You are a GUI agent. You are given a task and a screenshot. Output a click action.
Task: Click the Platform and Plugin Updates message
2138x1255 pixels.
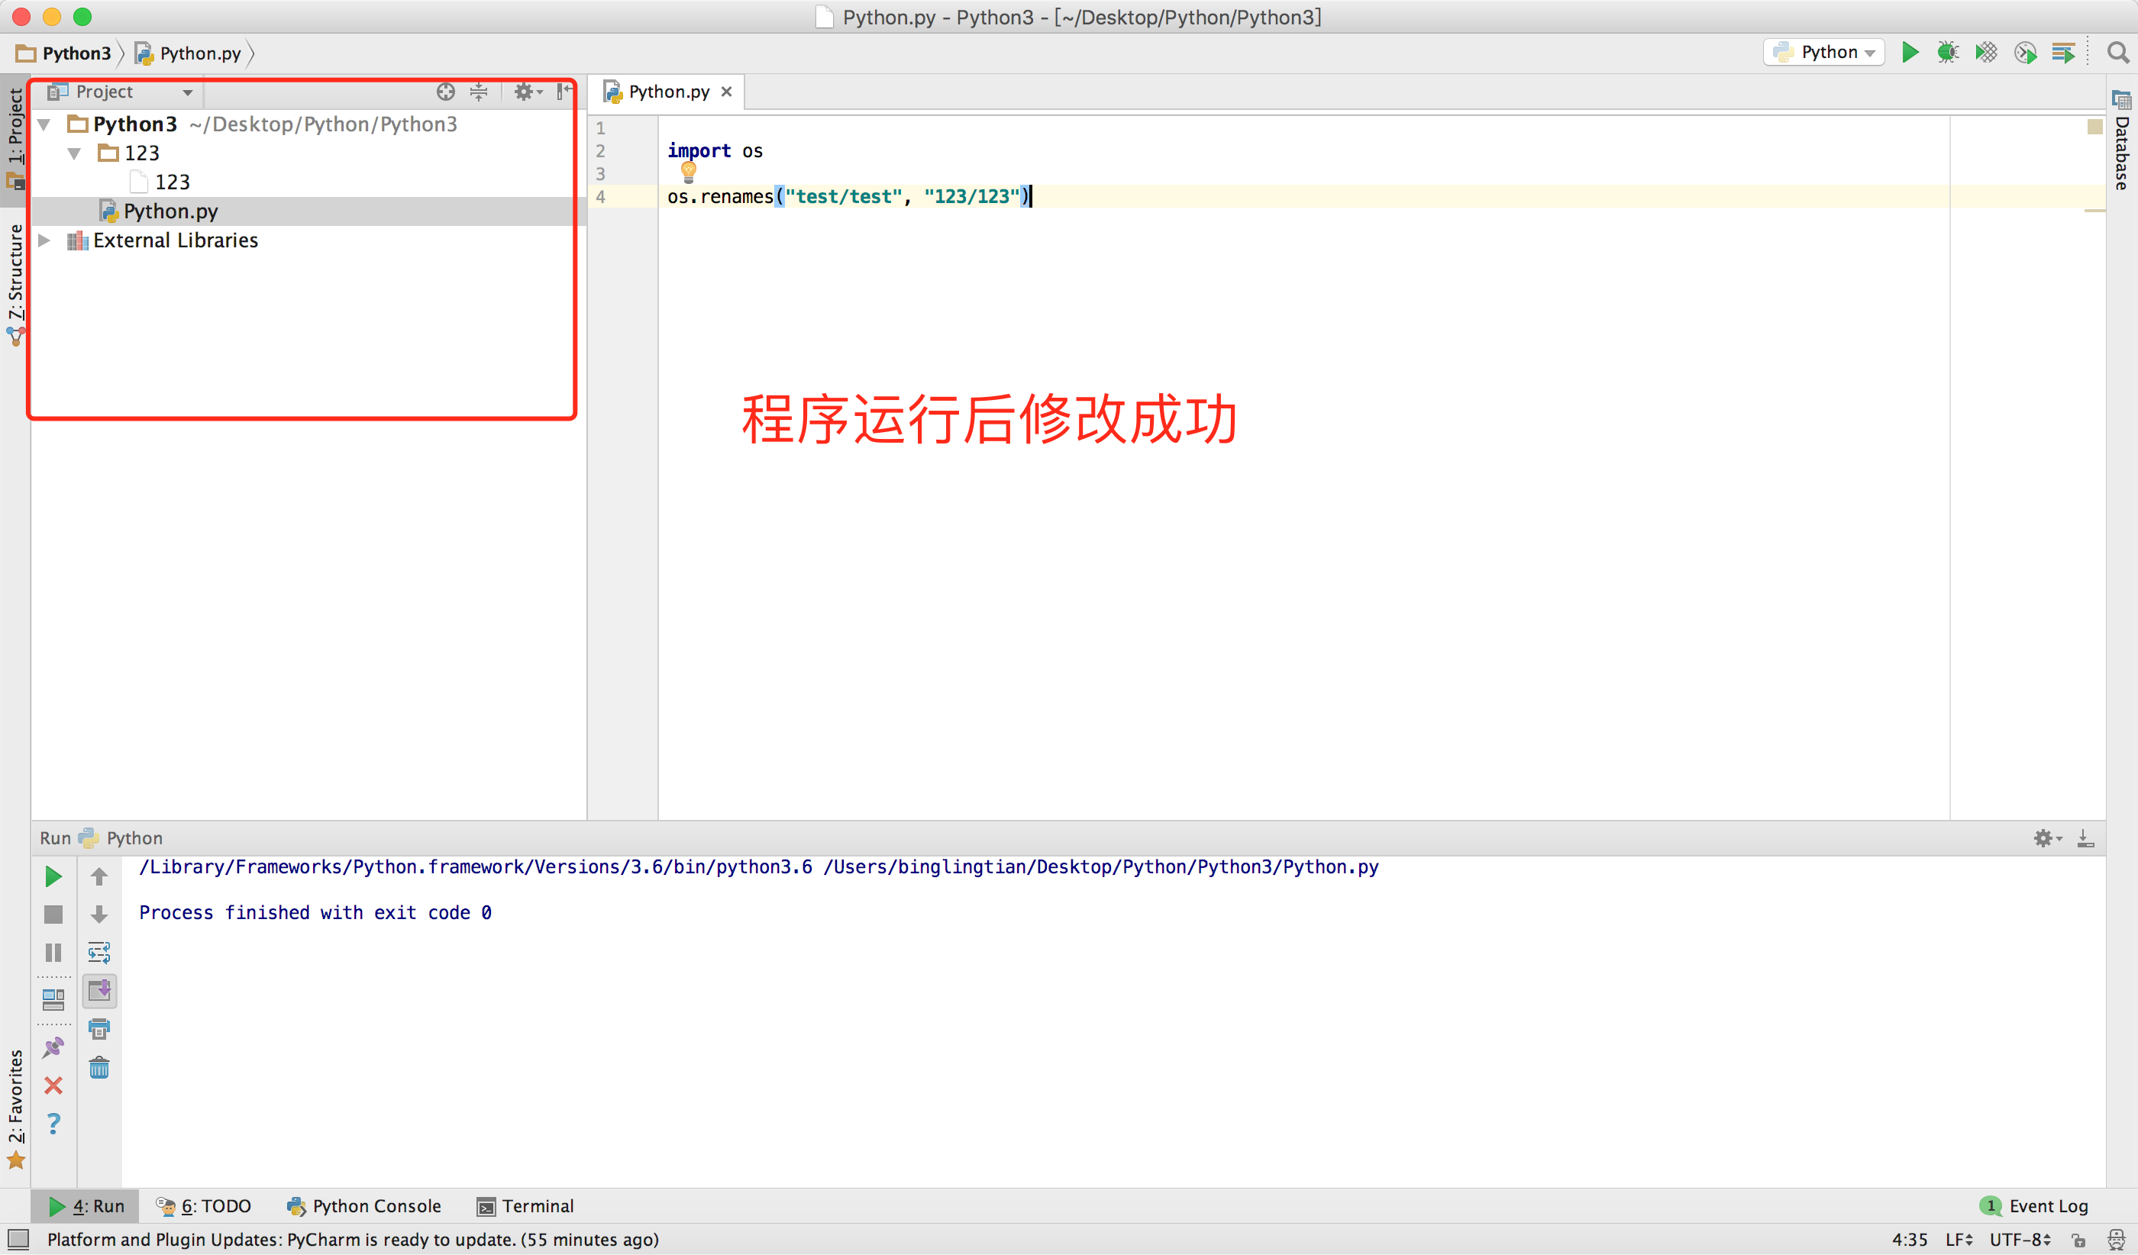[352, 1240]
